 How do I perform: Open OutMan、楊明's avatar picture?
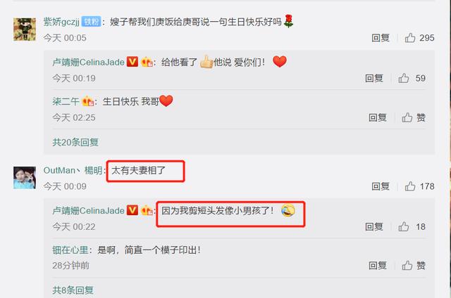25,178
